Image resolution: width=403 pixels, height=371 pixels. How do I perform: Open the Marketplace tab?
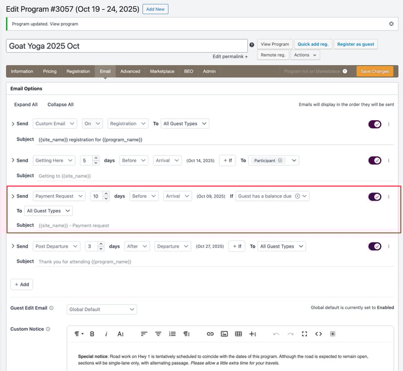162,71
